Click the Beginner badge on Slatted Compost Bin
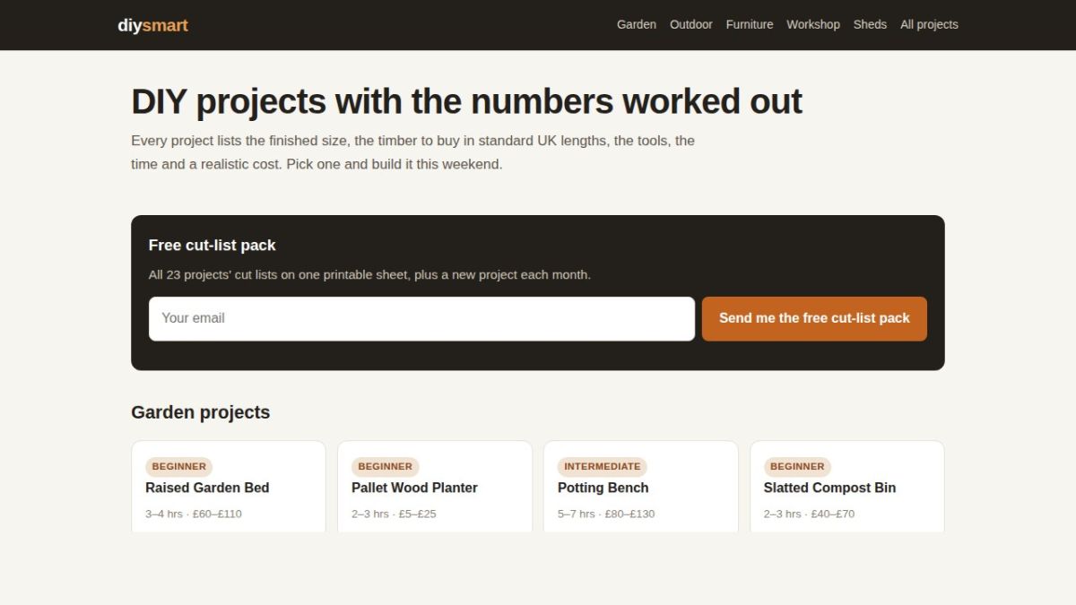Image resolution: width=1076 pixels, height=605 pixels. (797, 466)
